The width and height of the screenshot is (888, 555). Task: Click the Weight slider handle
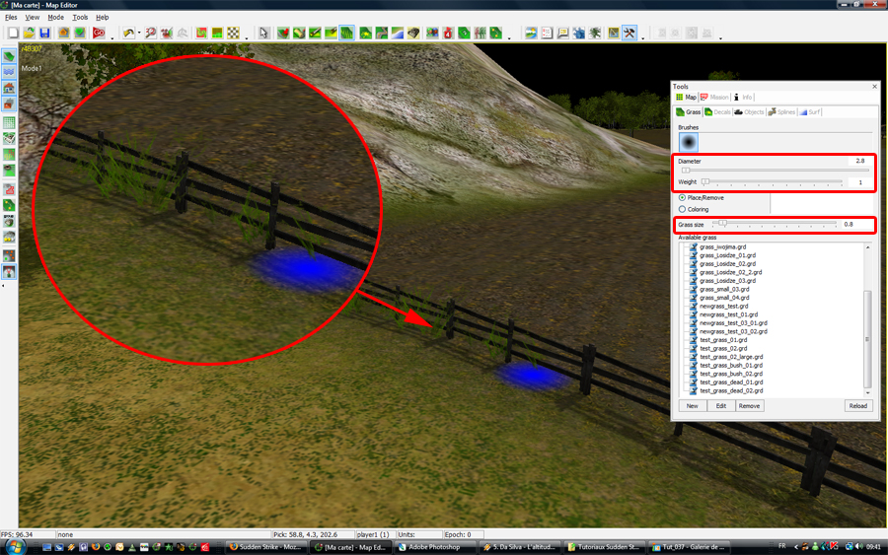[705, 181]
